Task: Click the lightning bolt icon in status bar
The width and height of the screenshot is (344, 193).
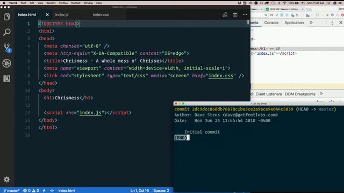Action: (44, 191)
